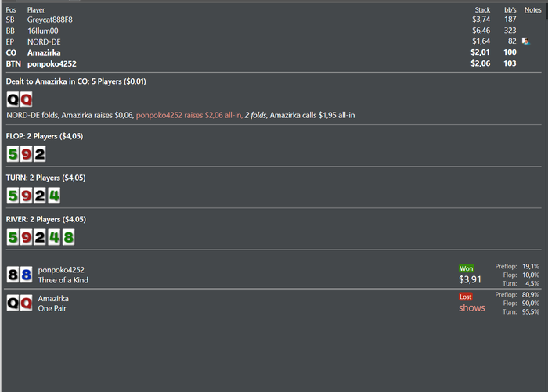Select player 16Ilum00 in the table
The image size is (548, 392).
[x=44, y=30]
